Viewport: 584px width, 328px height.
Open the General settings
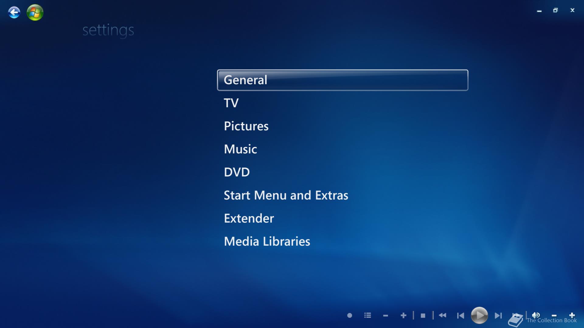(x=342, y=80)
